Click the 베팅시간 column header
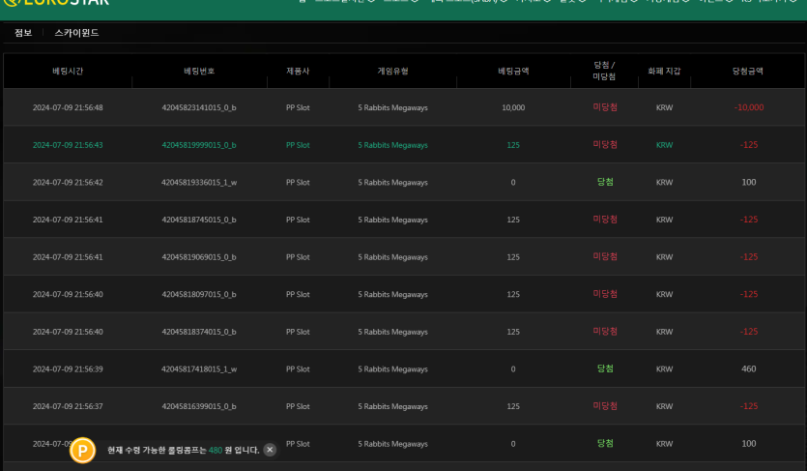This screenshot has width=807, height=471. point(68,71)
